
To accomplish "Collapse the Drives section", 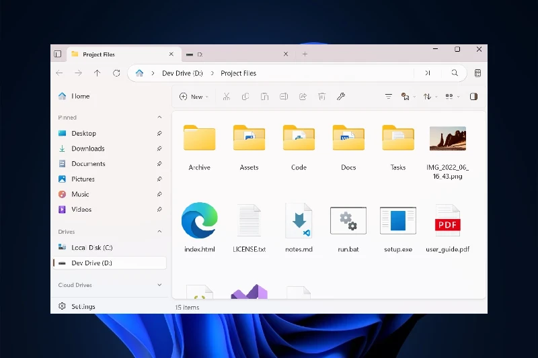I will click(159, 232).
